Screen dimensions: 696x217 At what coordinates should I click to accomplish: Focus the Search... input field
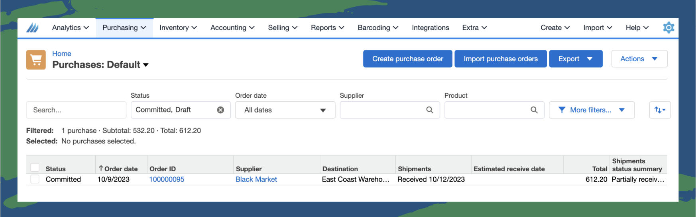[76, 110]
